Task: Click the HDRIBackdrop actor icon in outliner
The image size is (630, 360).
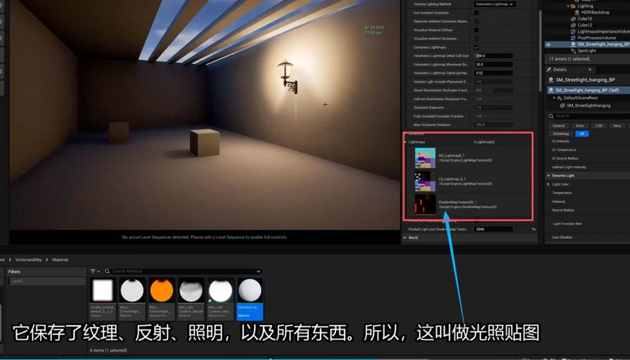Action: (x=576, y=12)
